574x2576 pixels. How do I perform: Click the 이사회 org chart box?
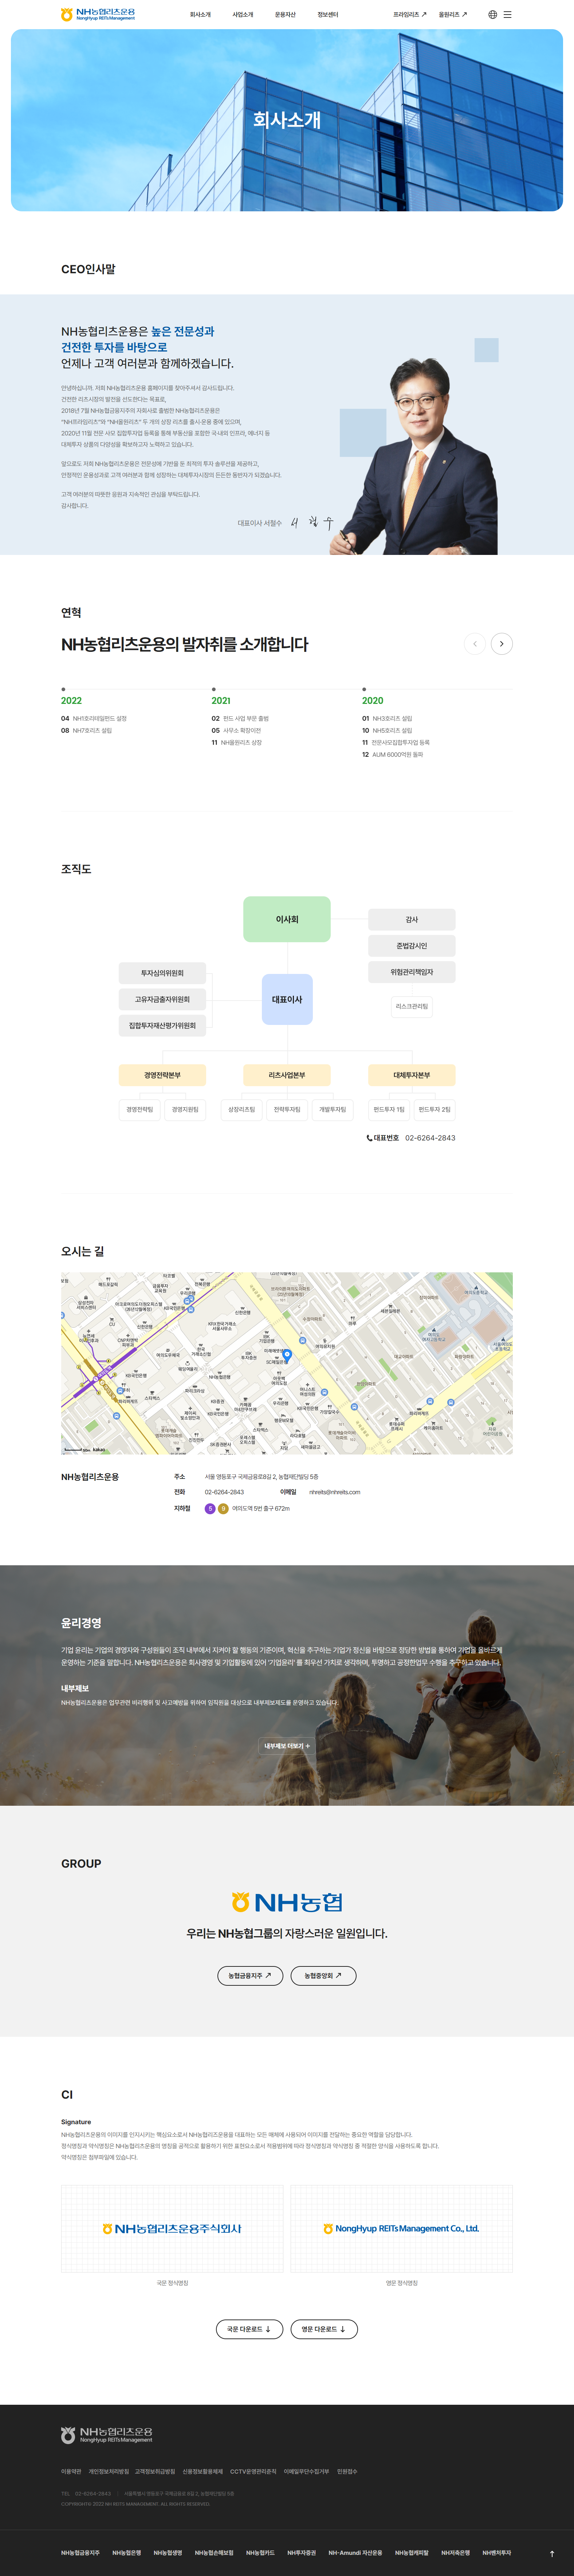point(287,919)
